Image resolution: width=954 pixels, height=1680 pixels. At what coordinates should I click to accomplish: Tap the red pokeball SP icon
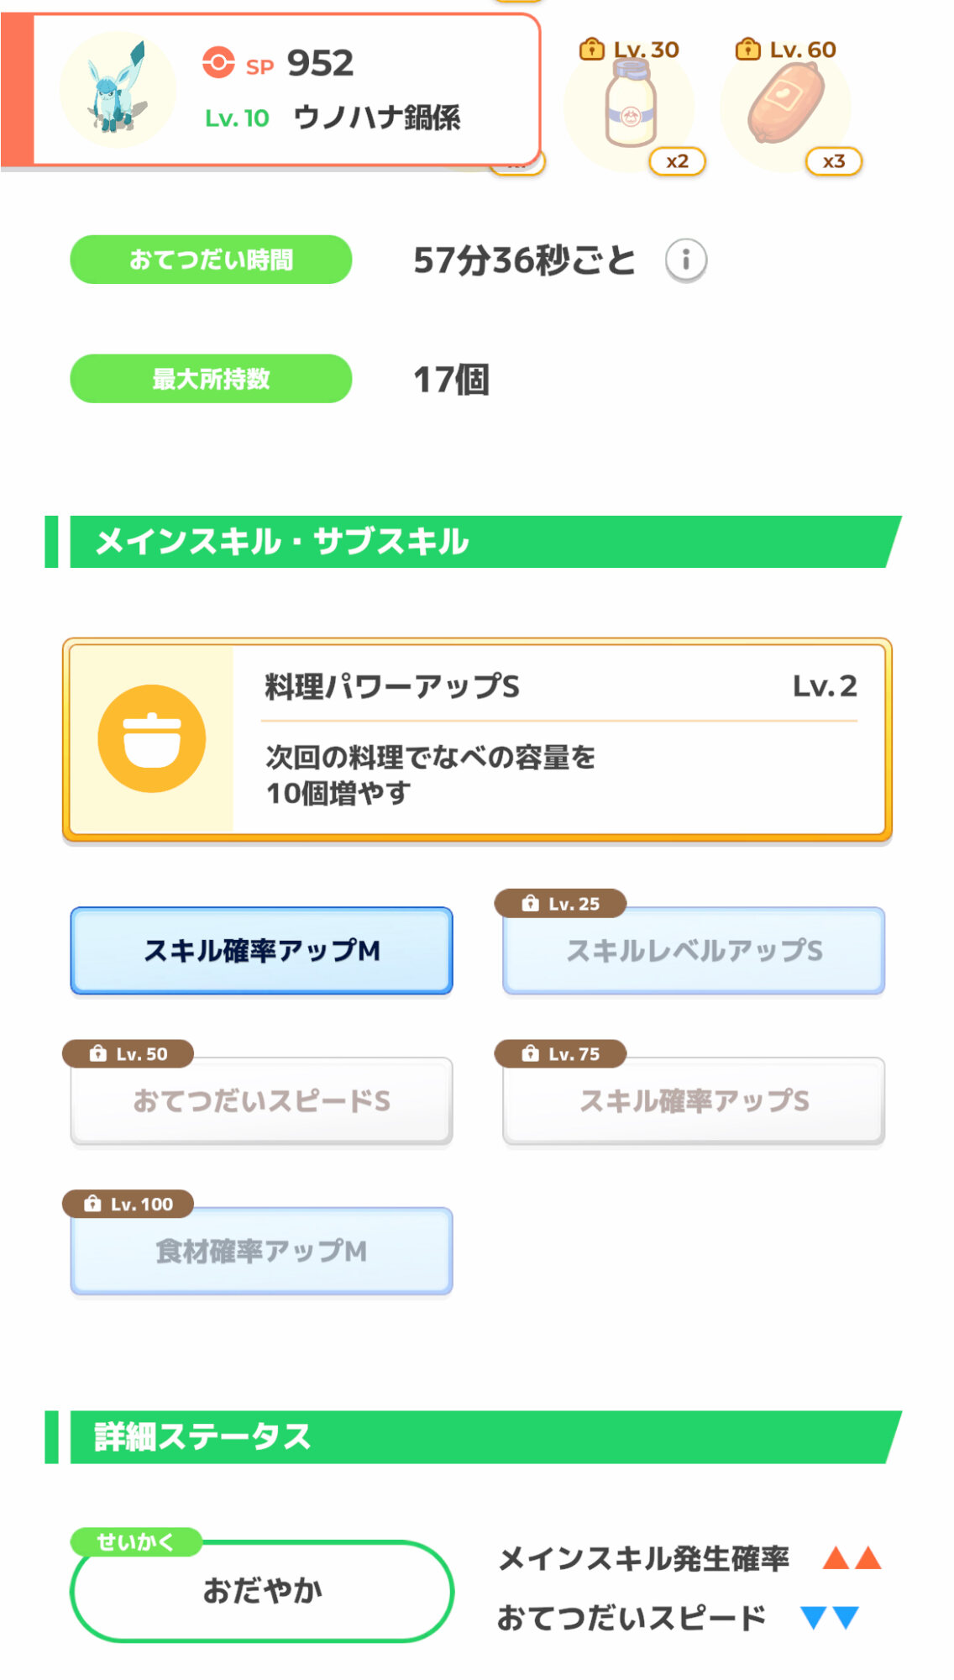pos(218,63)
